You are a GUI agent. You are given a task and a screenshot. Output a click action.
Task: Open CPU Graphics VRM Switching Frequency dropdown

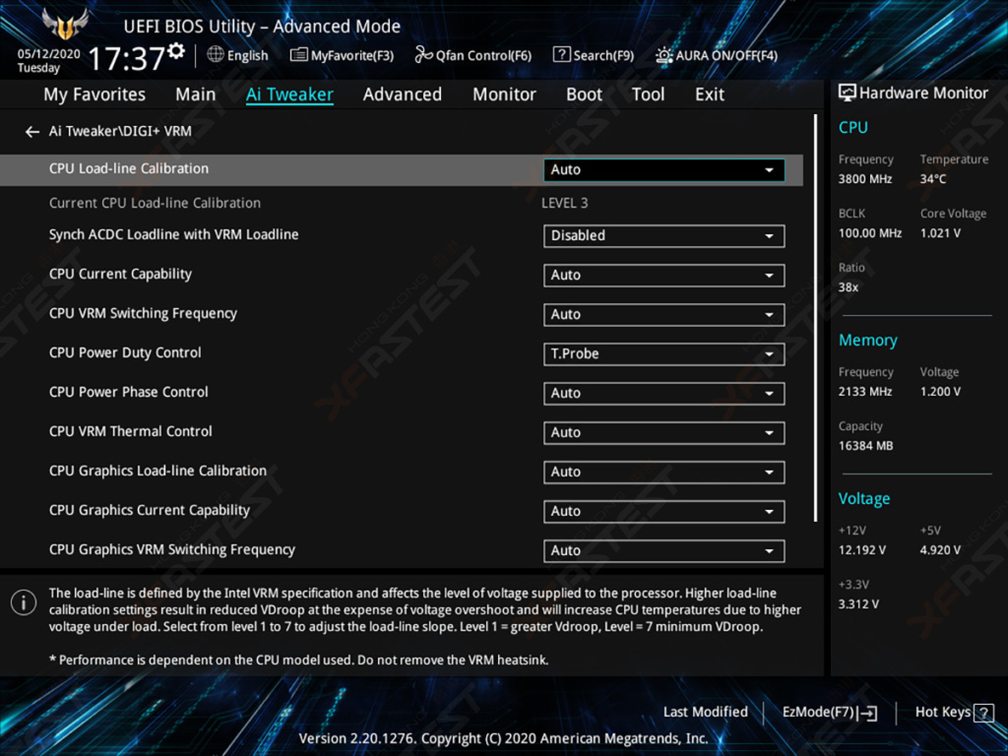664,551
